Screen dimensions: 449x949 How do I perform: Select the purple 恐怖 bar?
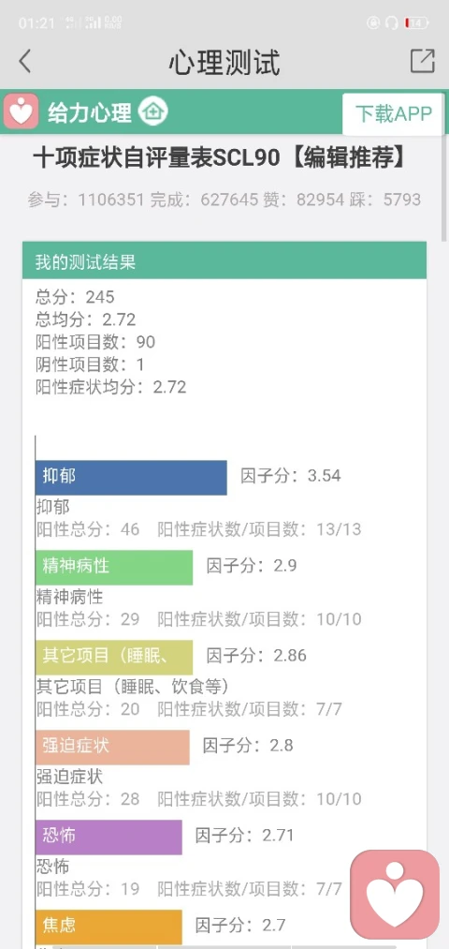tap(109, 837)
